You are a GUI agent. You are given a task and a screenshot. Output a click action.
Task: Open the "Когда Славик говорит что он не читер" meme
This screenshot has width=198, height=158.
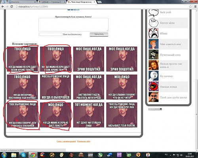pyautogui.click(x=122, y=87)
